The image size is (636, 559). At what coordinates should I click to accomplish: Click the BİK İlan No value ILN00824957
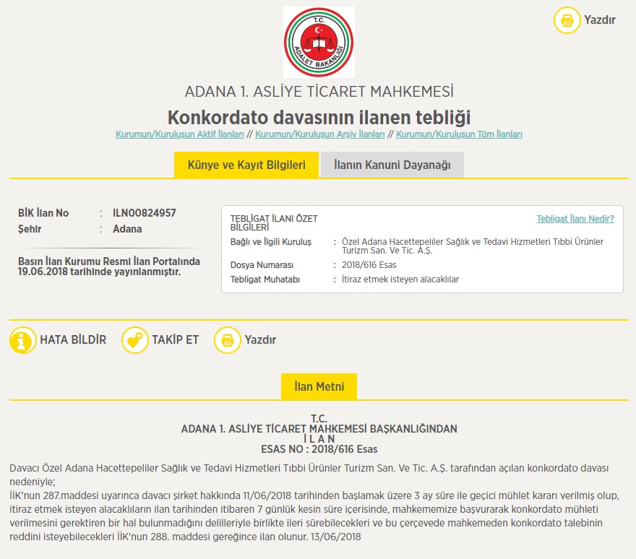click(x=145, y=213)
